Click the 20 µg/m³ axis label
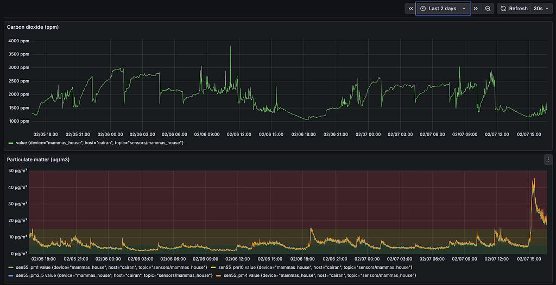Viewport: 556px width, 285px height. pyautogui.click(x=17, y=220)
